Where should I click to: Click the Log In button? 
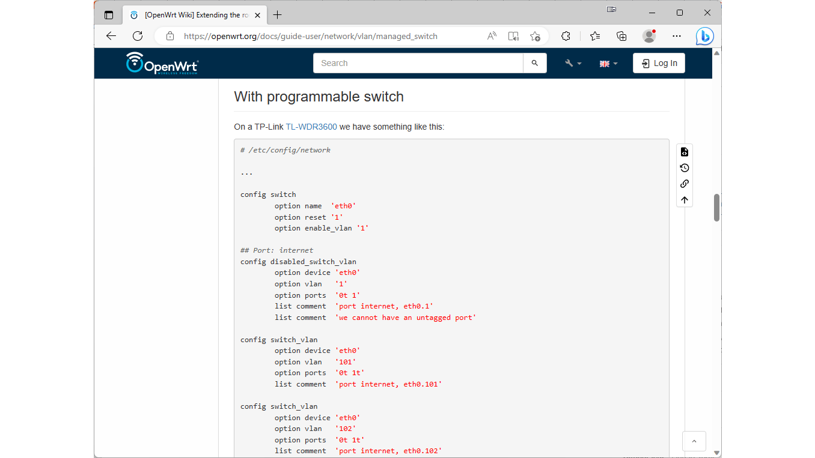pos(659,63)
